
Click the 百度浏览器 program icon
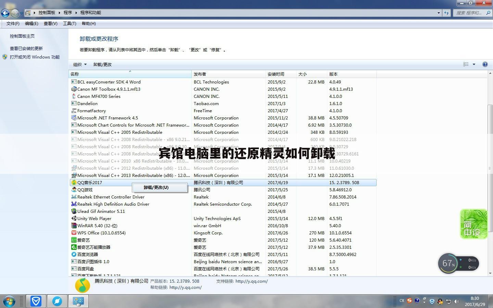(x=74, y=255)
